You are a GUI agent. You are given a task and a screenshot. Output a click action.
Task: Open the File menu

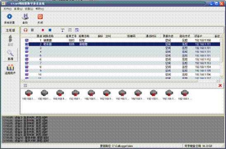click(7, 9)
